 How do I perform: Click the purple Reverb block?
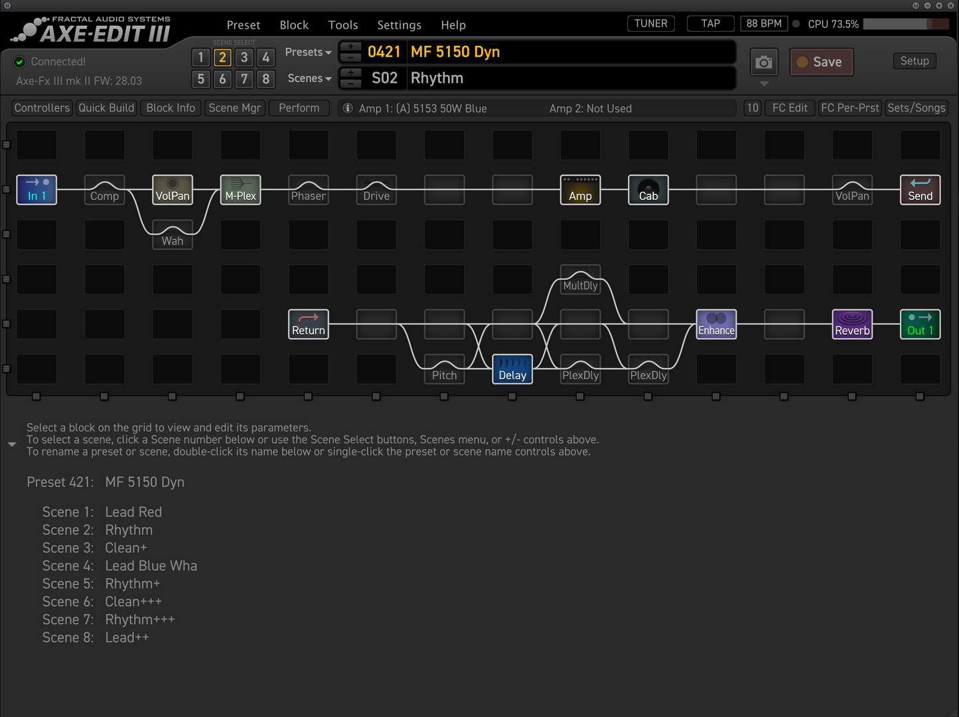[852, 325]
